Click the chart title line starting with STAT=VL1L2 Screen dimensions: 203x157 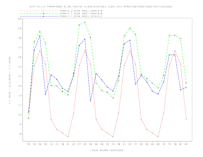[x=101, y=7]
